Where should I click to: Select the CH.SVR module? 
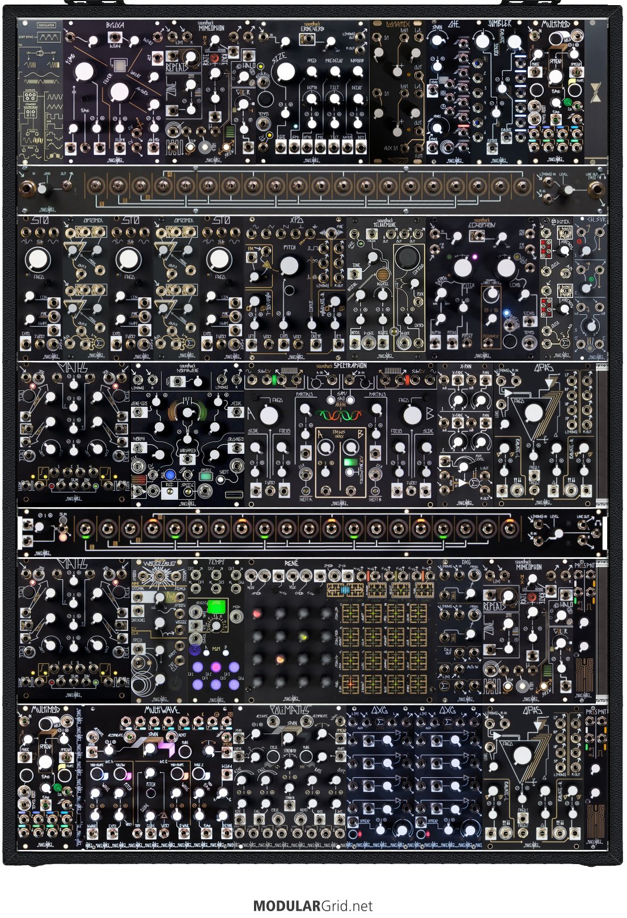(x=590, y=288)
